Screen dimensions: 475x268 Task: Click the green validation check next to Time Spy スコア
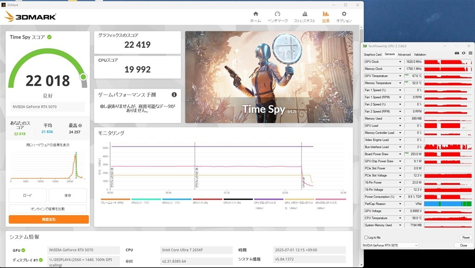tap(49, 37)
